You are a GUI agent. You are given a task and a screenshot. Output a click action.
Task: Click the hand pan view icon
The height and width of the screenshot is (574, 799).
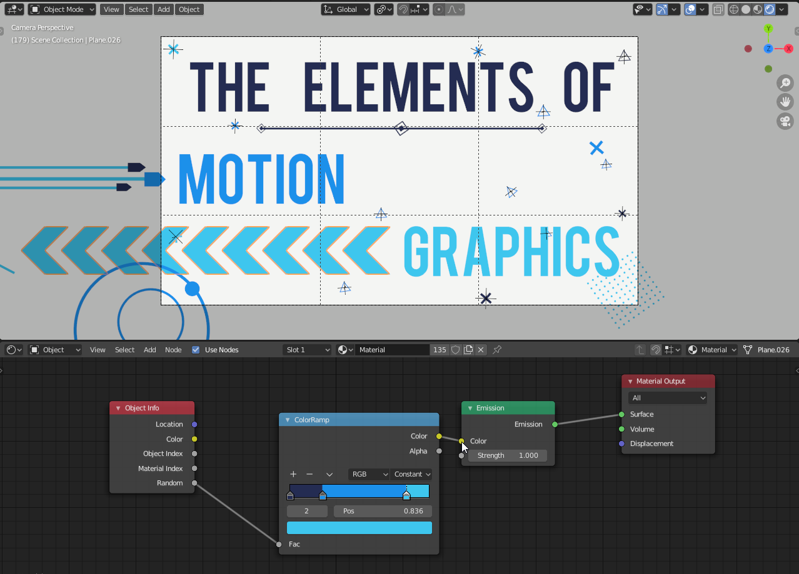pyautogui.click(x=785, y=102)
